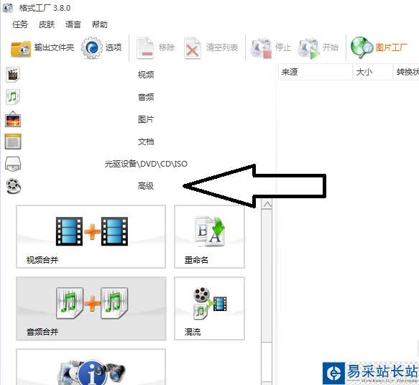Viewport: 419px width, 385px height.
Task: Click the 停止 toolbar icon
Action: [x=261, y=48]
